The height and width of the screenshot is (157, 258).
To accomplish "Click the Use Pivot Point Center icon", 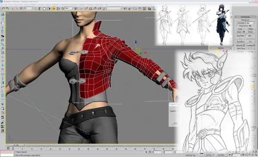I will click(76, 9).
